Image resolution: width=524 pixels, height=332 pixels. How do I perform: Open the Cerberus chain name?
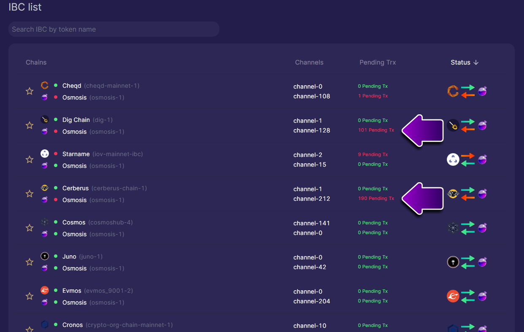click(76, 188)
